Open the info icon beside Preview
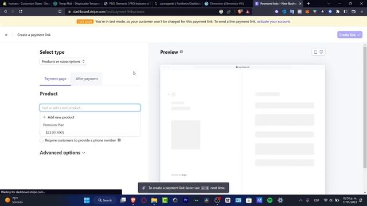 pyautogui.click(x=181, y=52)
